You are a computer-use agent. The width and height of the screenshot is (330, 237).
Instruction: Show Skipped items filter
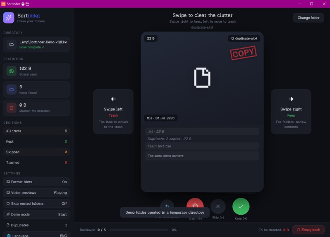click(37, 152)
